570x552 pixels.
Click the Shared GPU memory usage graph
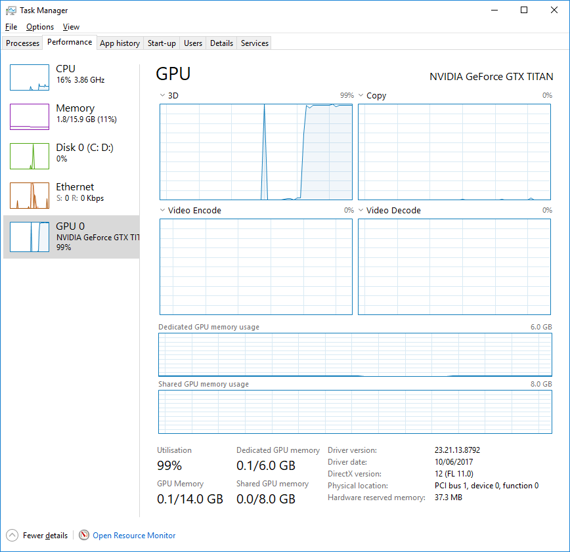coord(355,412)
